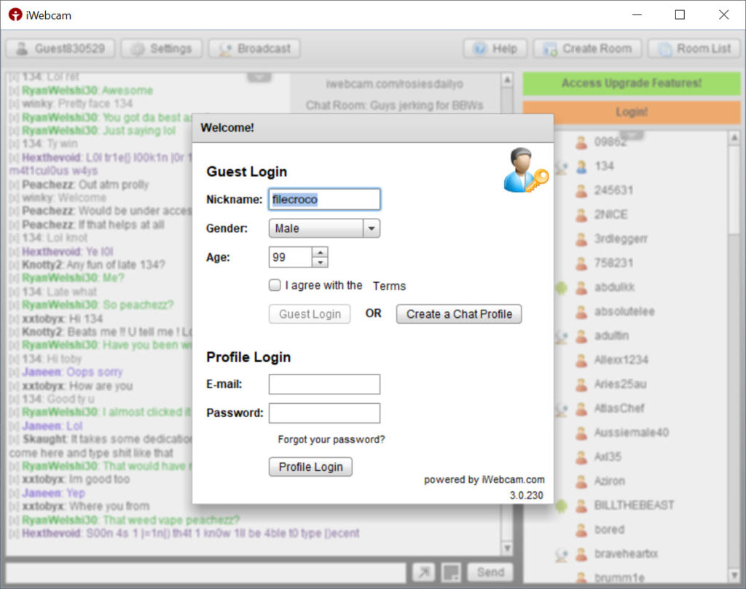The image size is (746, 589).
Task: Click Create a Chat Profile button
Action: (x=459, y=314)
